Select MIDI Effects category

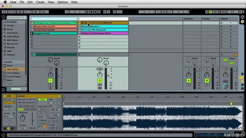pyautogui.click(x=12, y=40)
